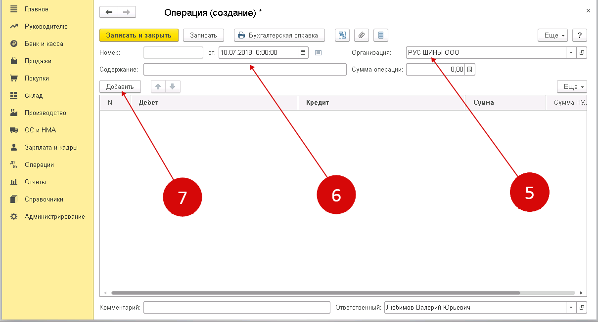This screenshot has height=322, width=598.
Task: Open the Администрирование section
Action: coord(55,216)
